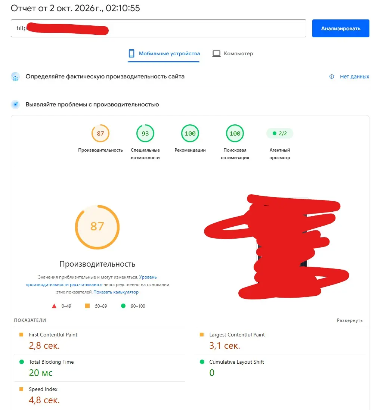The height and width of the screenshot is (410, 381).
Task: Open the 100 Рекомендации score gauge
Action: click(190, 133)
